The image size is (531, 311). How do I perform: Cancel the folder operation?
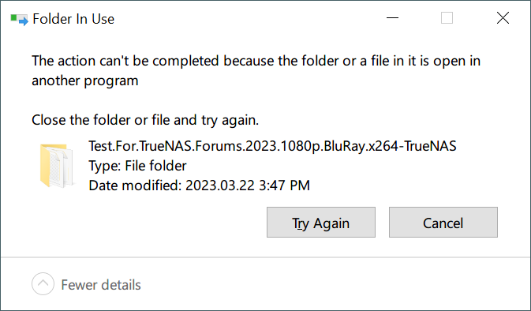[x=443, y=223]
